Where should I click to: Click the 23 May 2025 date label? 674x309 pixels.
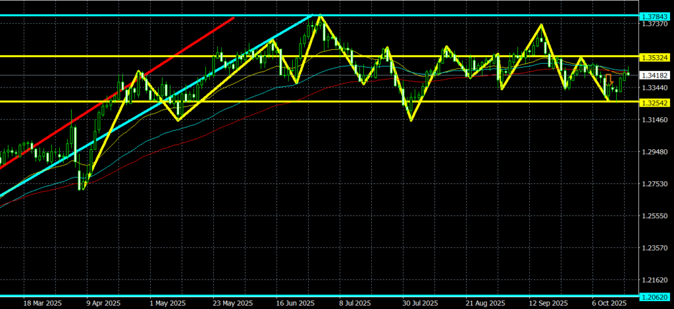click(232, 304)
